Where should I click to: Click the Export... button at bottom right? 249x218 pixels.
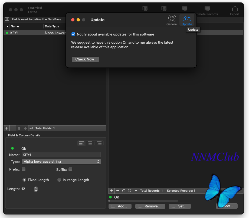(x=227, y=206)
